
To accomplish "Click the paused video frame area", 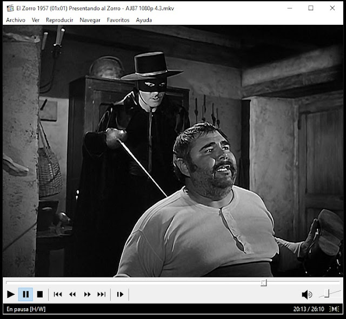I will tap(173, 151).
